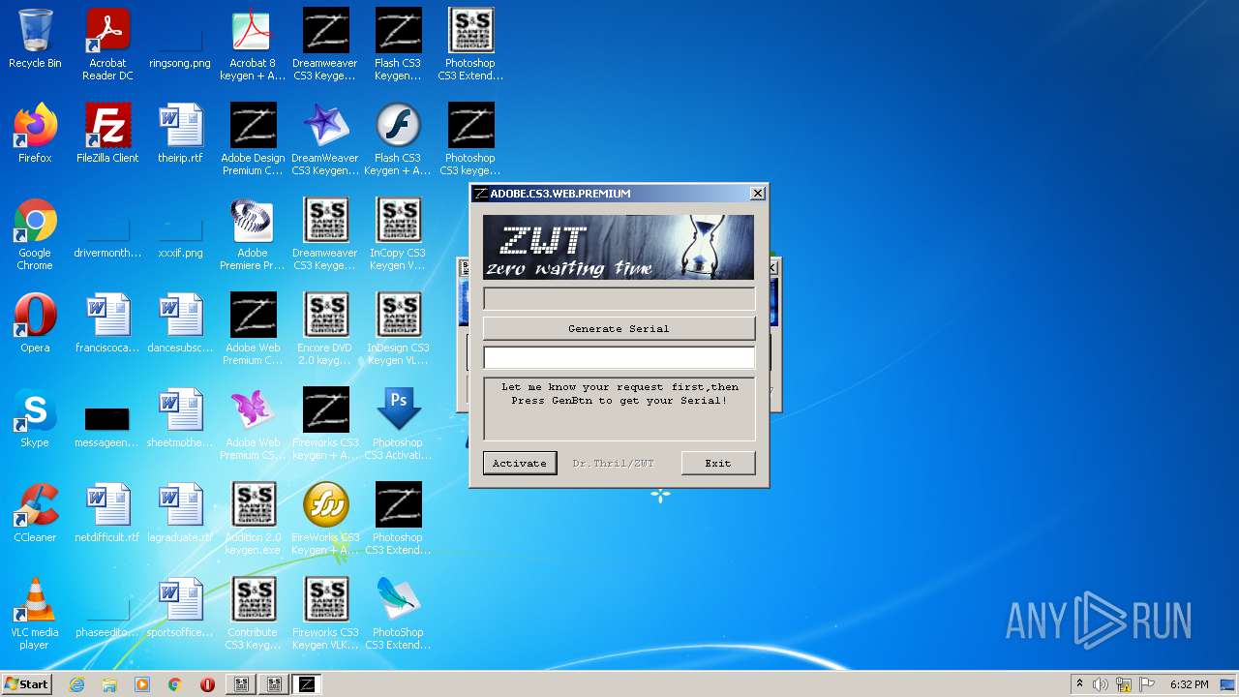This screenshot has height=697, width=1239.
Task: Open Windows Explorer from the taskbar
Action: 109,684
